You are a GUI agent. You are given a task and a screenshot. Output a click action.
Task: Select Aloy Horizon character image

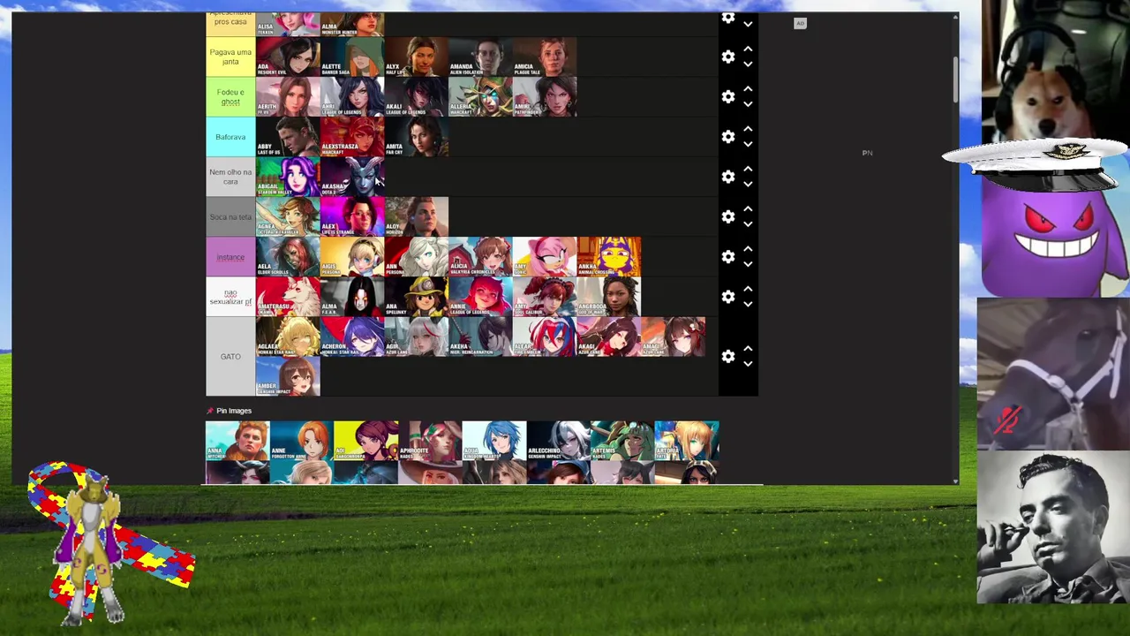pos(416,216)
